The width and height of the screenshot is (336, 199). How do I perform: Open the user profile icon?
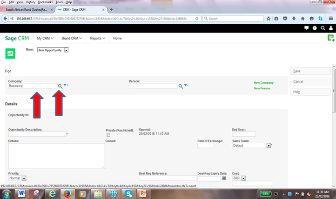click(x=331, y=28)
